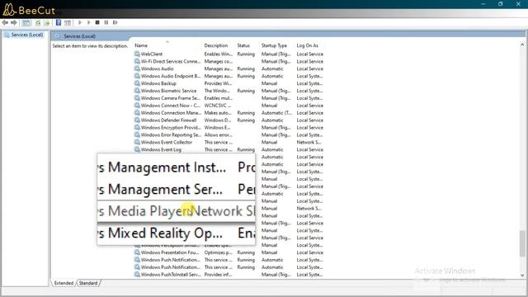Click the gear icon beside Wi-Fi Direct Services Conne...
Image resolution: width=528 pixels, height=297 pixels.
click(137, 61)
